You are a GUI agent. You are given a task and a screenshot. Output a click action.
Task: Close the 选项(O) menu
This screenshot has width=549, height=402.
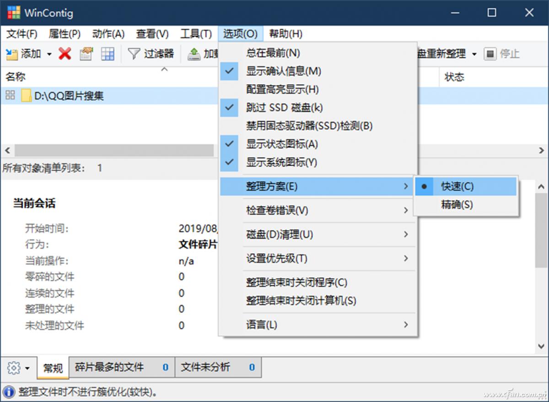tap(241, 34)
